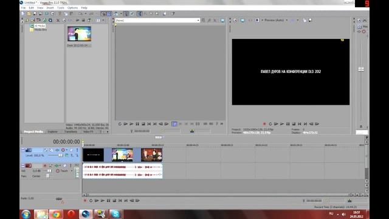The height and width of the screenshot is (219, 389).
Task: Click the Undo arrow in the main toolbar
Action: click(81, 13)
